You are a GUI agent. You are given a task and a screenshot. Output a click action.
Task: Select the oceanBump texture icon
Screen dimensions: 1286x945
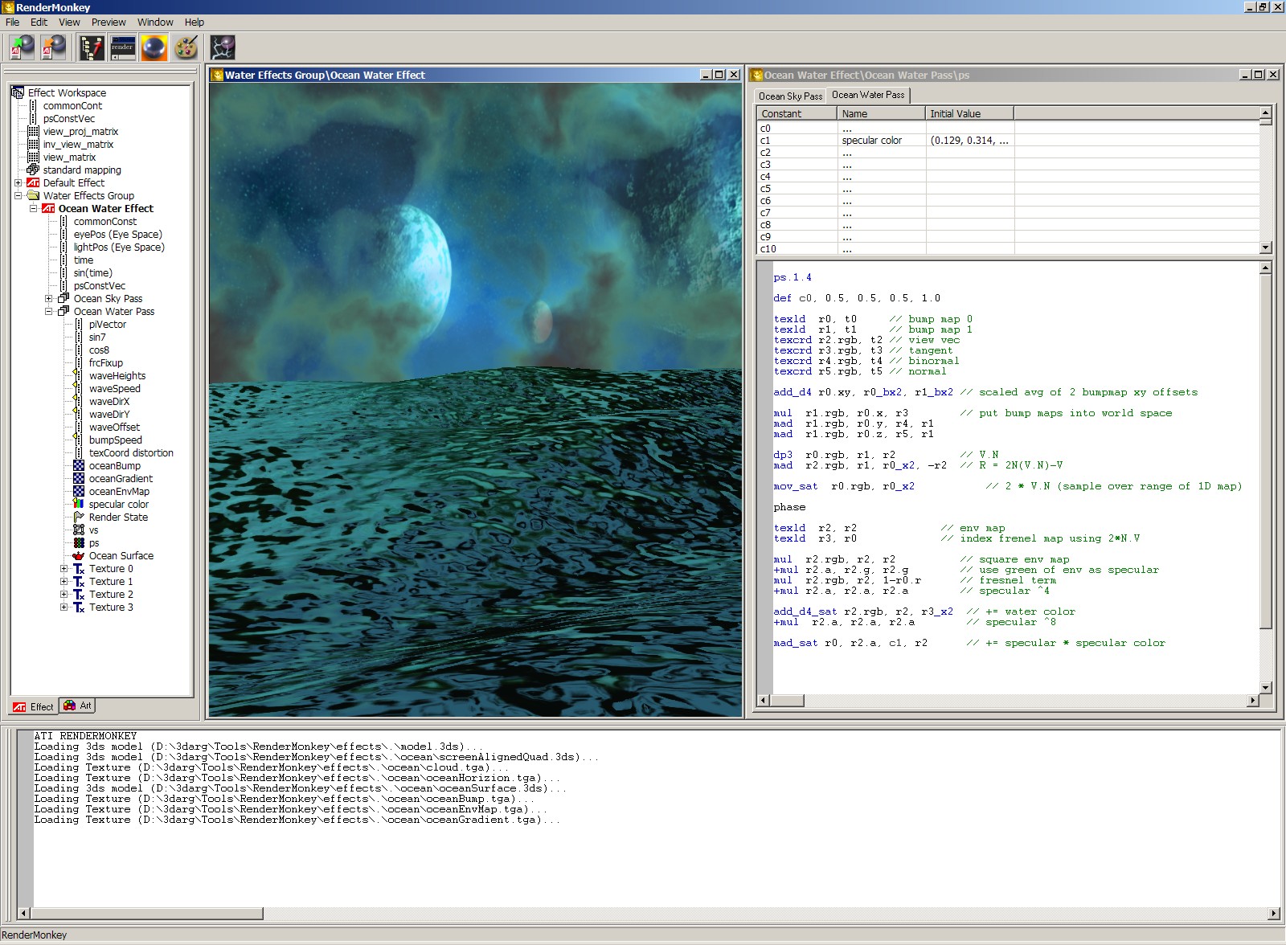79,466
